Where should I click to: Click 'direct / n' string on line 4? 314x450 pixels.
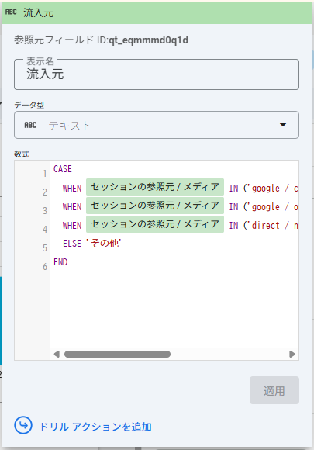[x=274, y=226]
